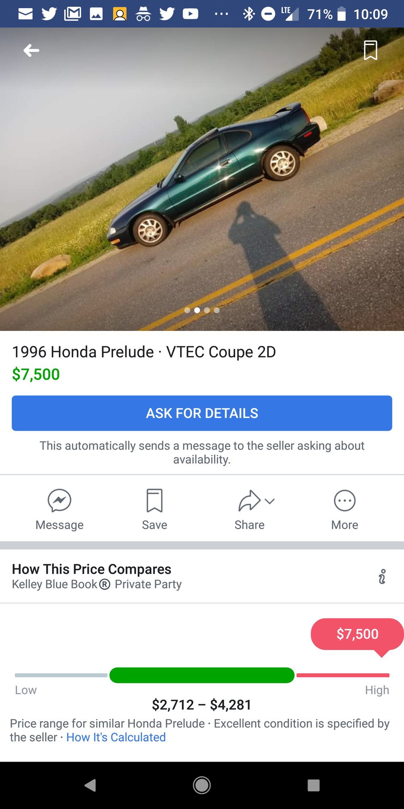Open the More options menu
Image resolution: width=404 pixels, height=809 pixels.
[345, 501]
